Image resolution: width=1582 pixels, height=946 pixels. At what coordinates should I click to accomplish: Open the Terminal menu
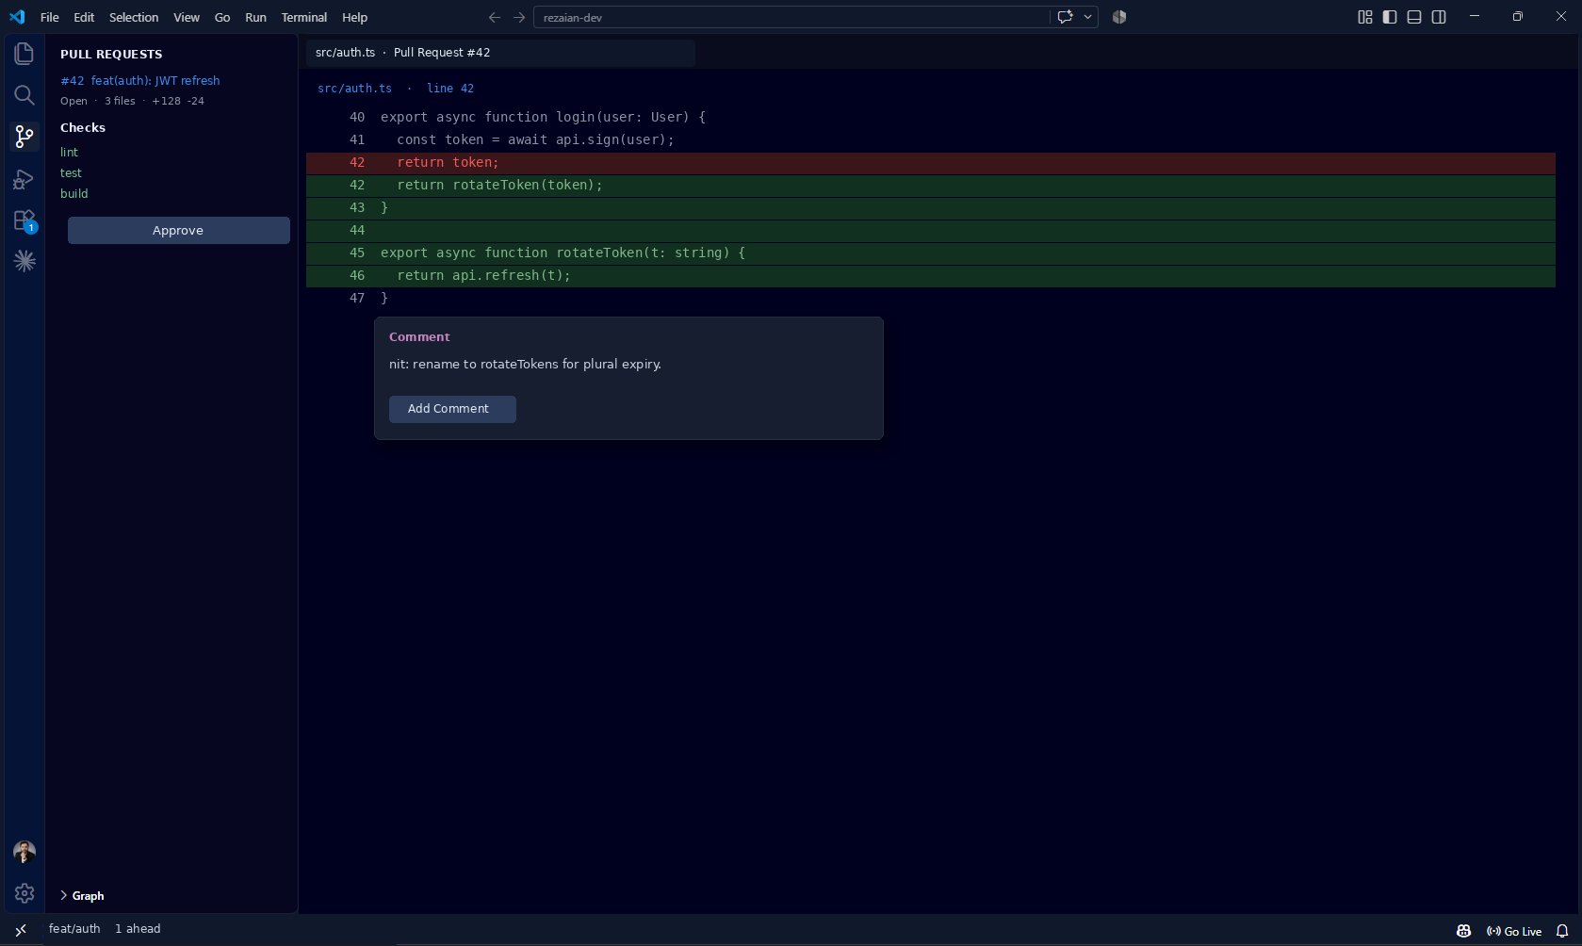304,17
